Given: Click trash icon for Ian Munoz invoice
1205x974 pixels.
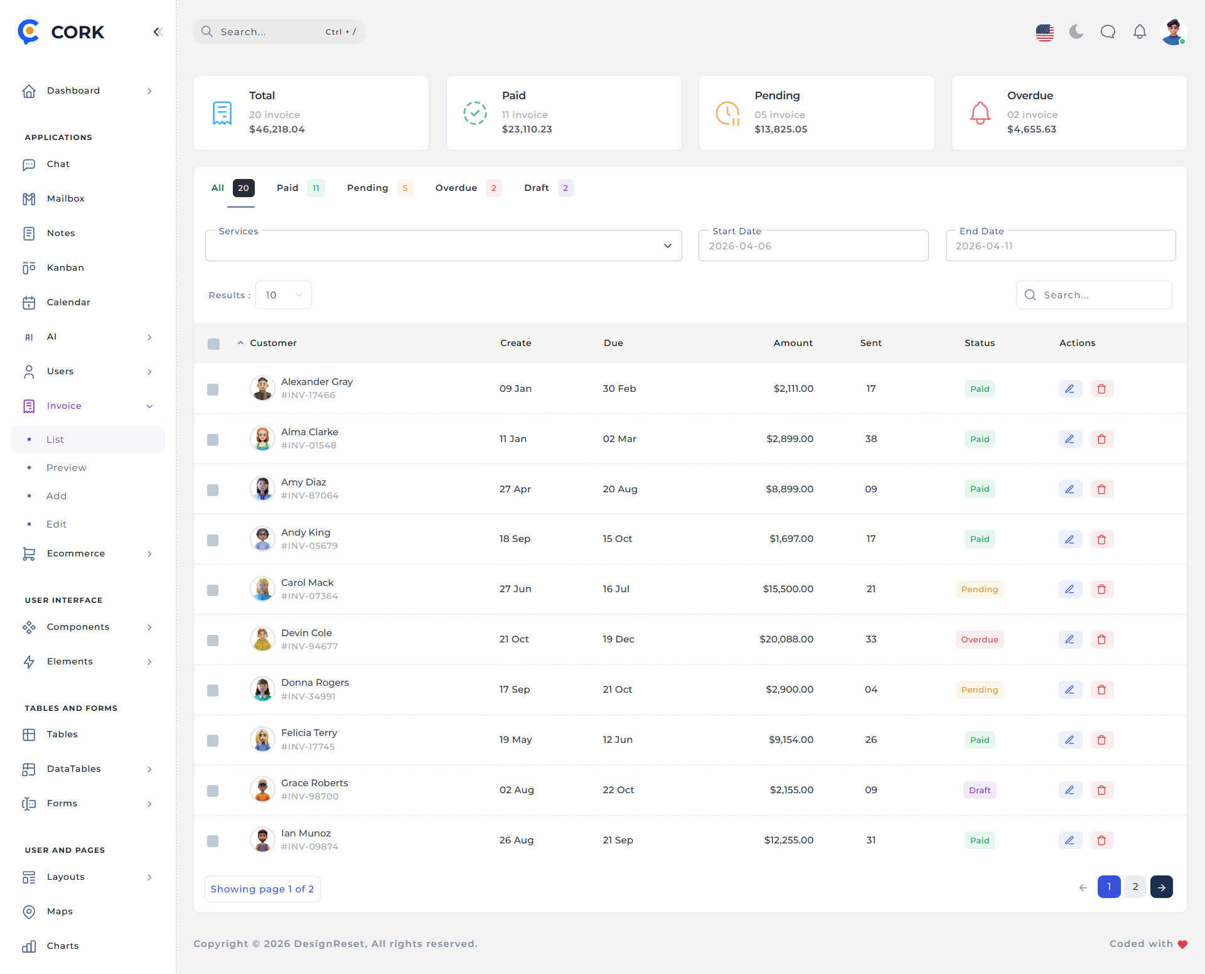Looking at the screenshot, I should point(1101,840).
